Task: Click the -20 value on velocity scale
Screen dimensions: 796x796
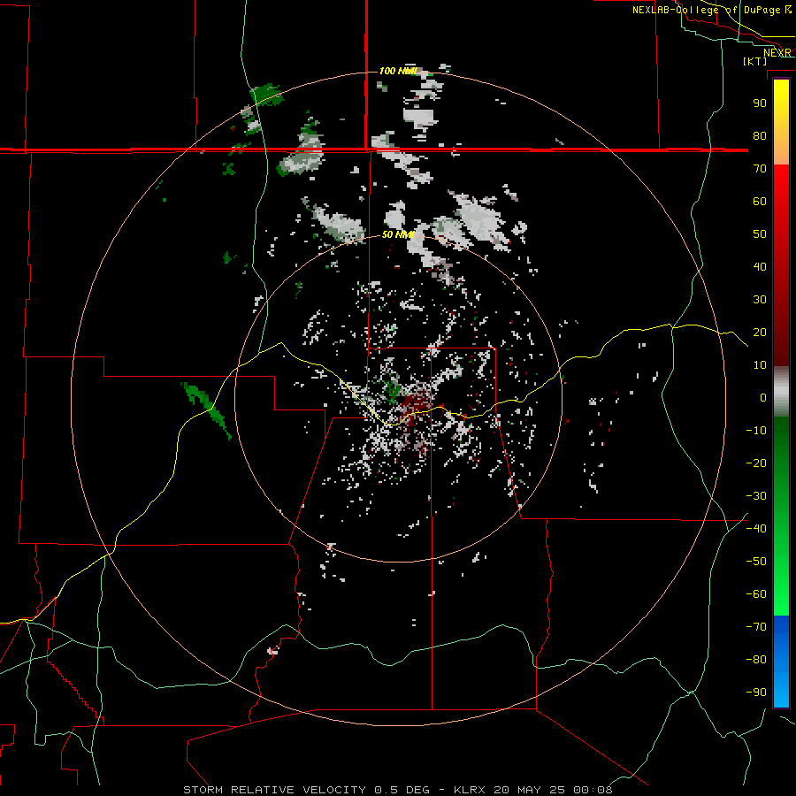Action: [756, 463]
